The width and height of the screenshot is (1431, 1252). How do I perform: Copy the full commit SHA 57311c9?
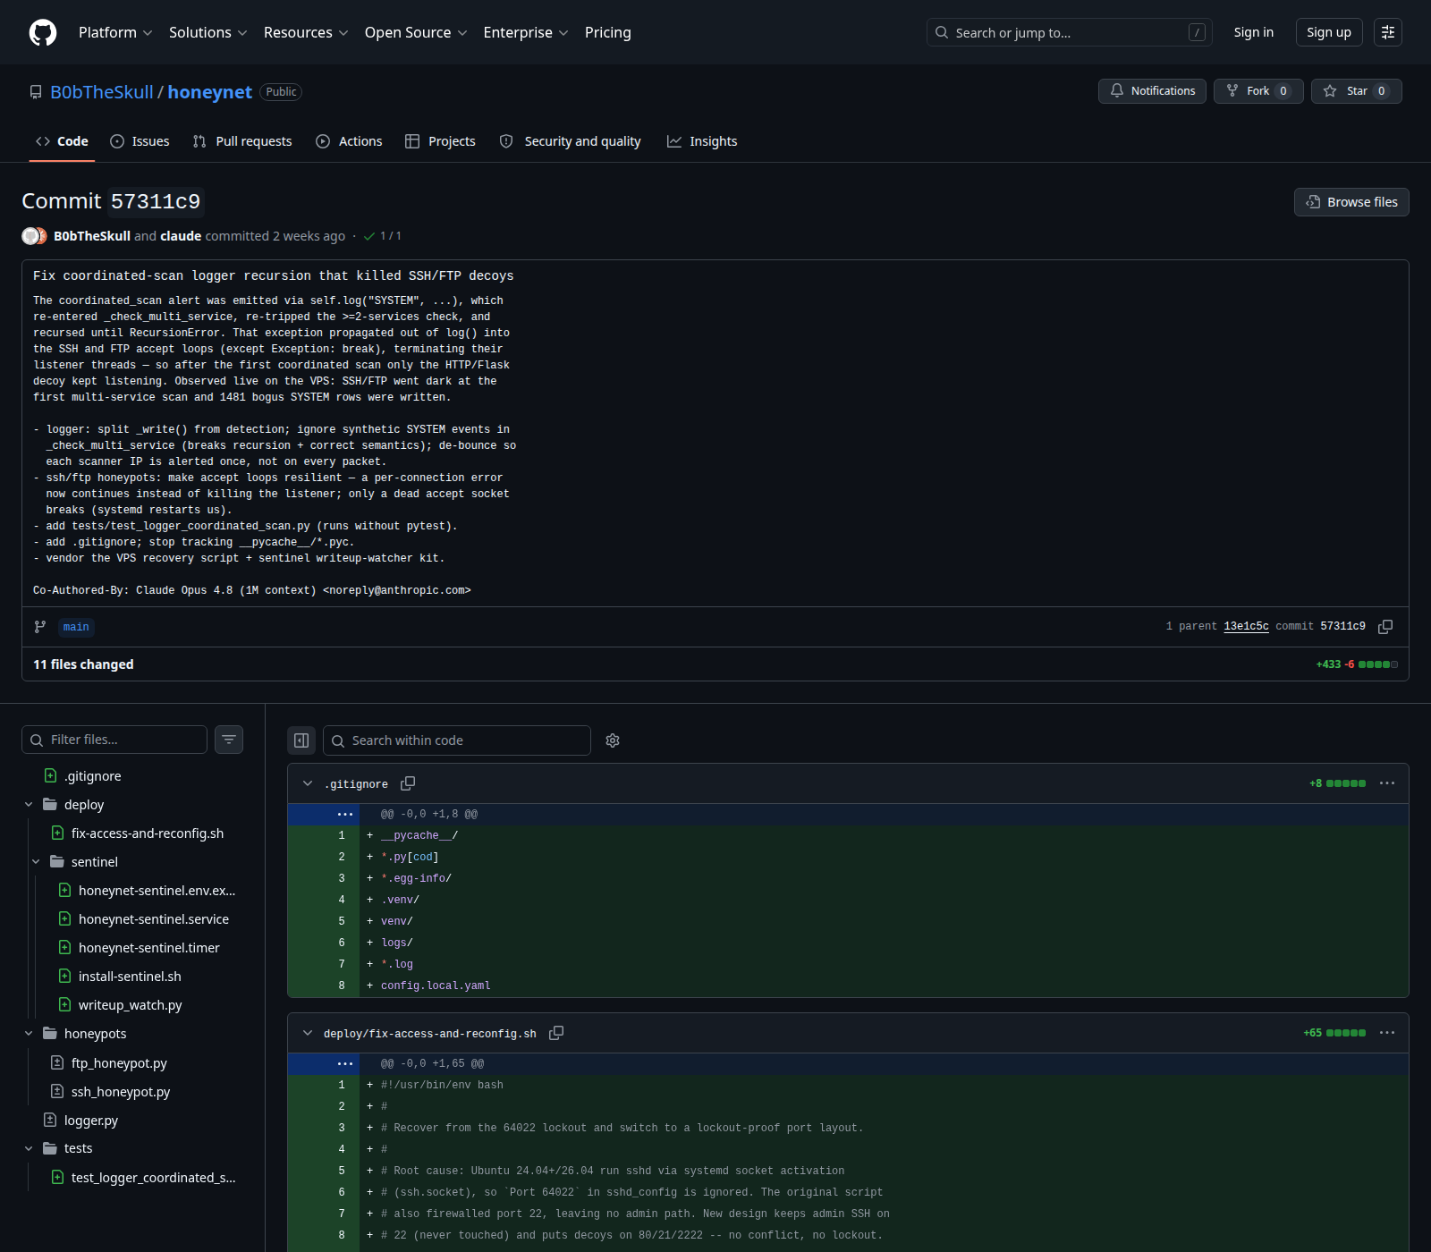pyautogui.click(x=1385, y=627)
